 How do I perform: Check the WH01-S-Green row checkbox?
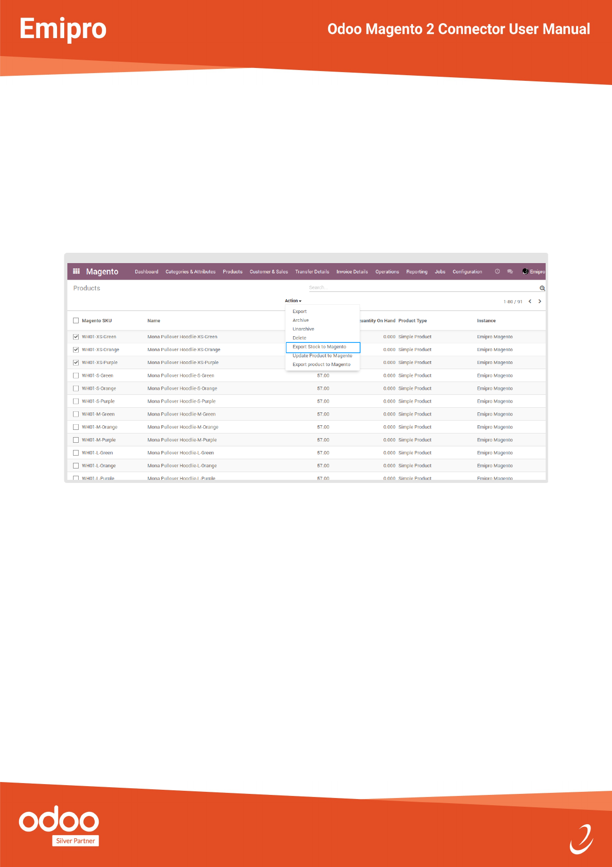click(76, 375)
